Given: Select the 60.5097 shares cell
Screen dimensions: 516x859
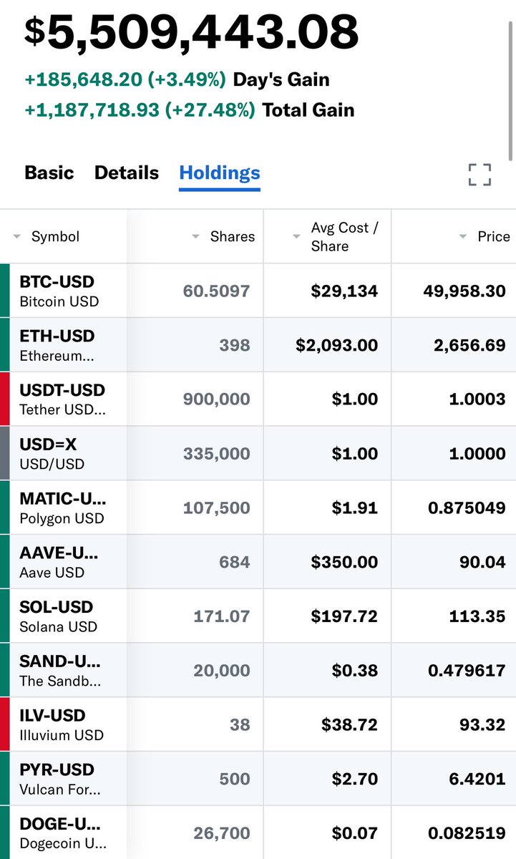Looking at the screenshot, I should (195, 291).
